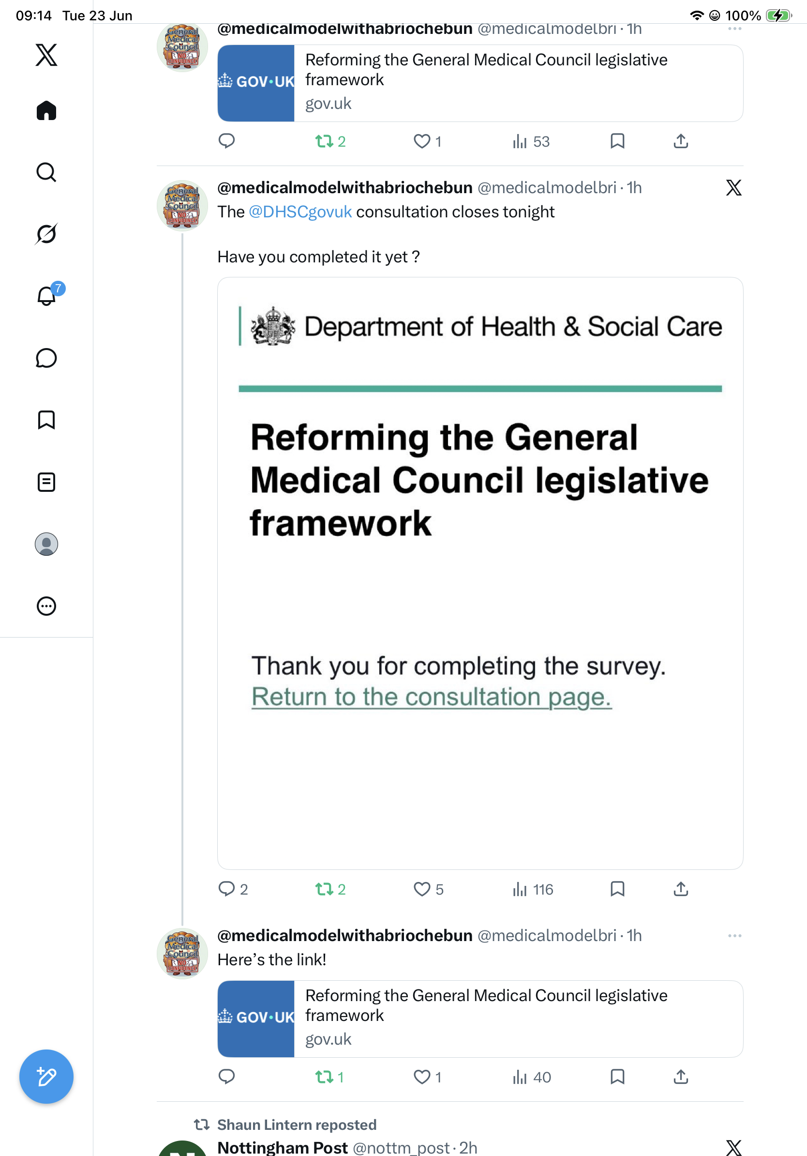Go to X logo home in sidebar
Image resolution: width=807 pixels, height=1156 pixels.
tap(46, 54)
